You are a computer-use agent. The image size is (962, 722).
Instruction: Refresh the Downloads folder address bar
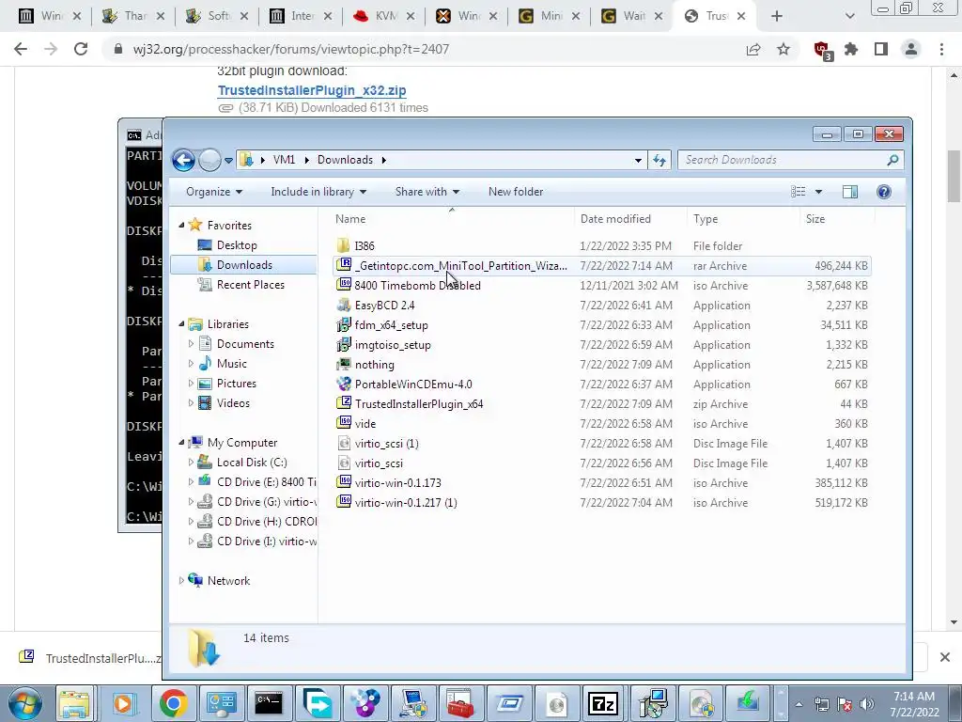click(659, 160)
